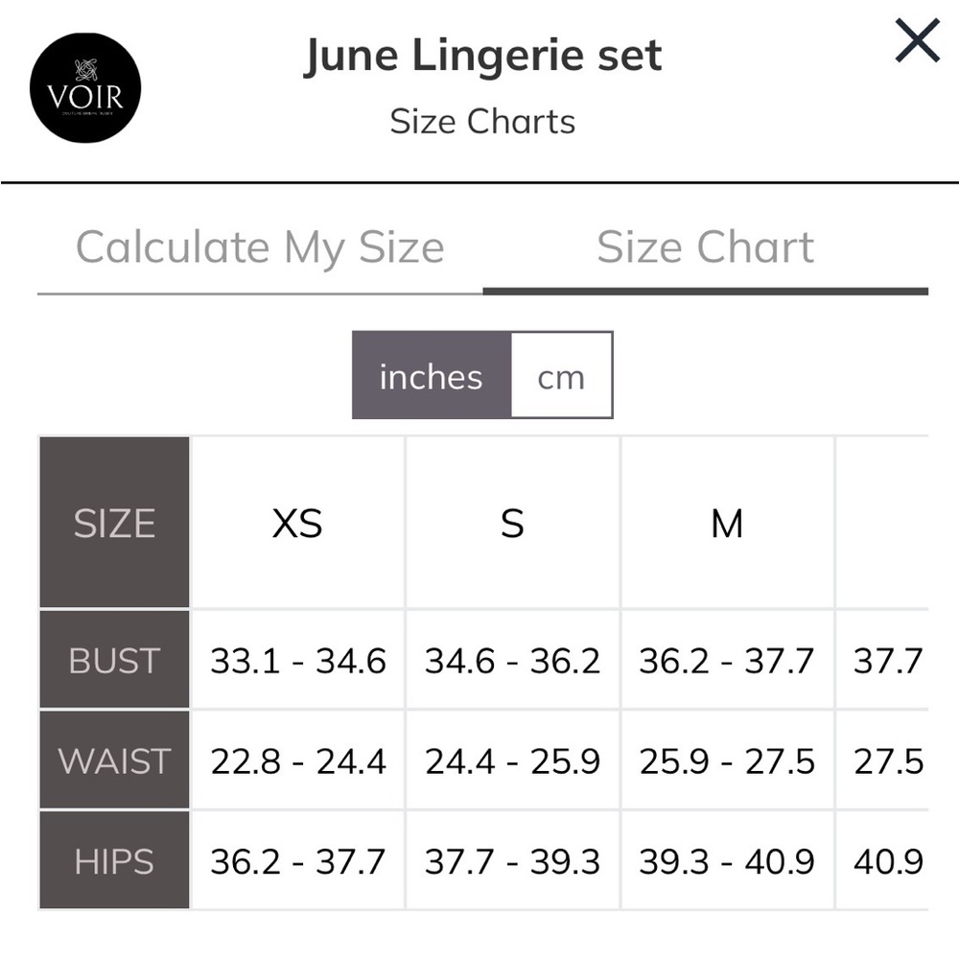The image size is (959, 959).
Task: Click the SIZE header cell
Action: (114, 523)
